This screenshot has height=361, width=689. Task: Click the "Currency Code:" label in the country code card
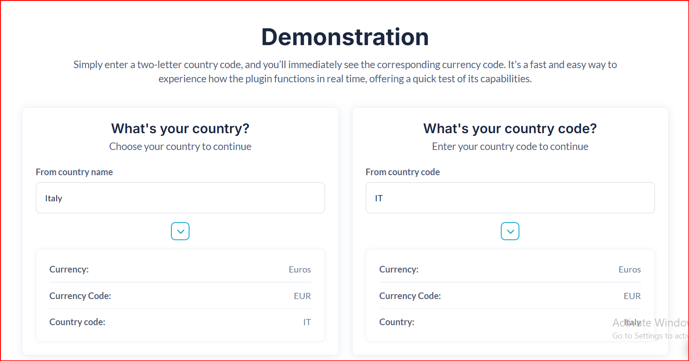tap(410, 296)
